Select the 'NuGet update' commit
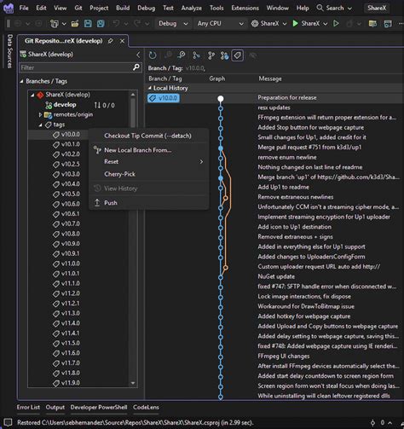 coord(276,276)
